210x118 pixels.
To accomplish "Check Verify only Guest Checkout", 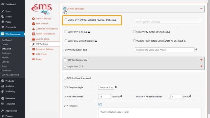I will tap(66, 41).
